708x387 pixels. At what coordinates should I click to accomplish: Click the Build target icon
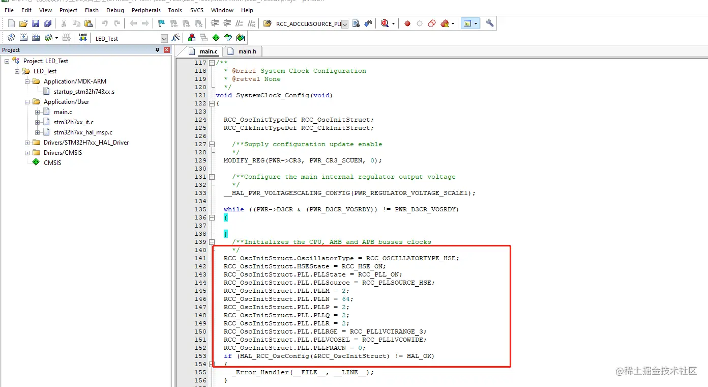click(23, 38)
